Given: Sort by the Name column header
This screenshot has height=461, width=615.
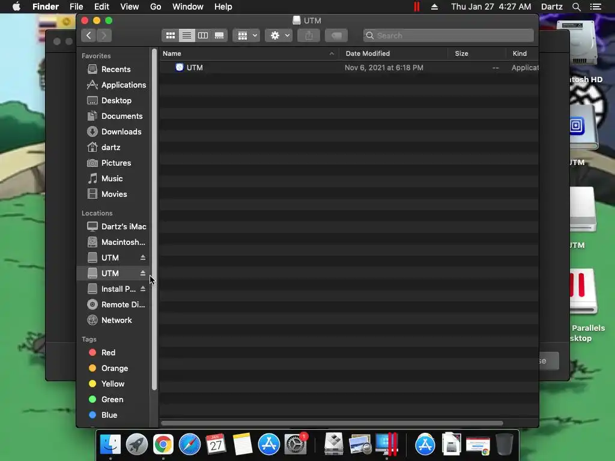Looking at the screenshot, I should tap(249, 53).
